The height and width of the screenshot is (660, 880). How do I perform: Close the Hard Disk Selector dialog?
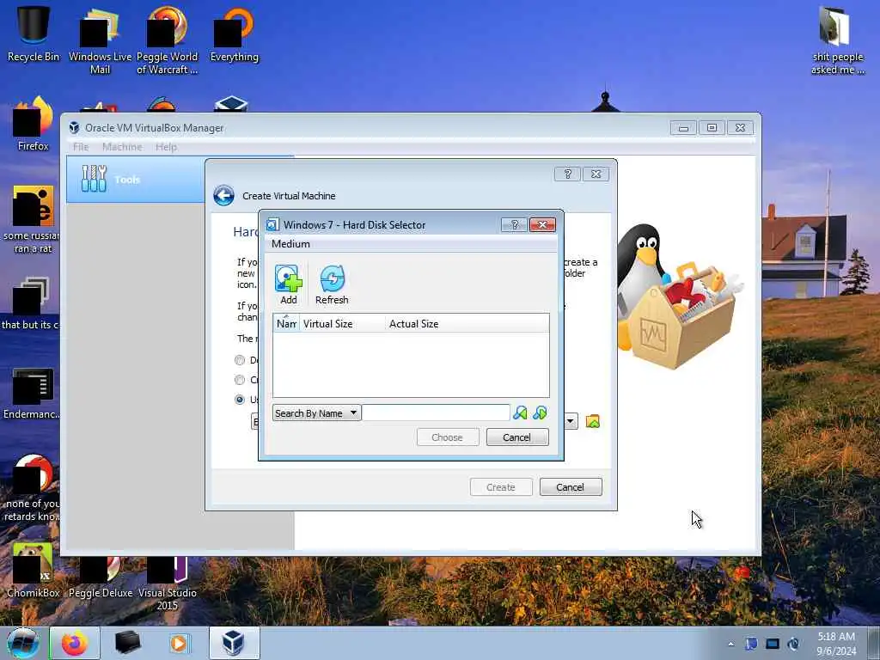coord(542,224)
